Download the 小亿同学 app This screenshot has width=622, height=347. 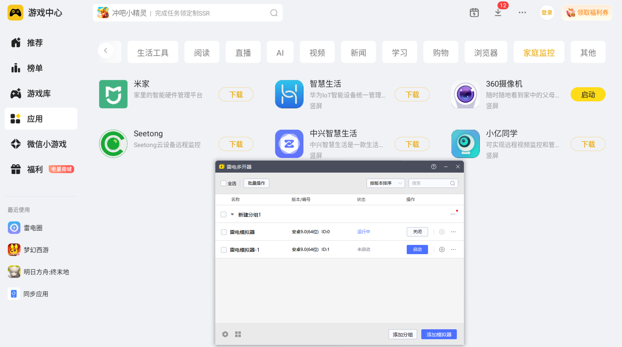tap(588, 144)
